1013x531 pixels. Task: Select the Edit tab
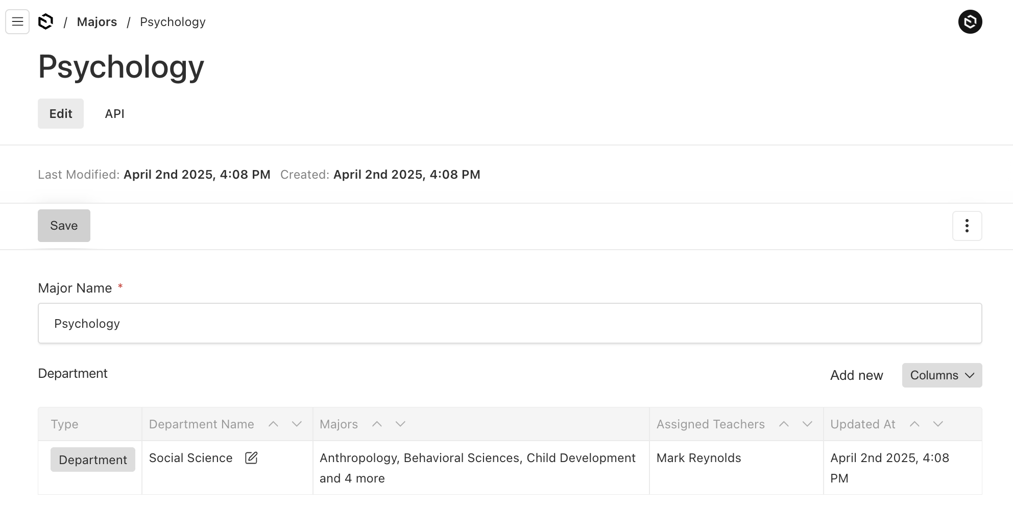coord(61,114)
